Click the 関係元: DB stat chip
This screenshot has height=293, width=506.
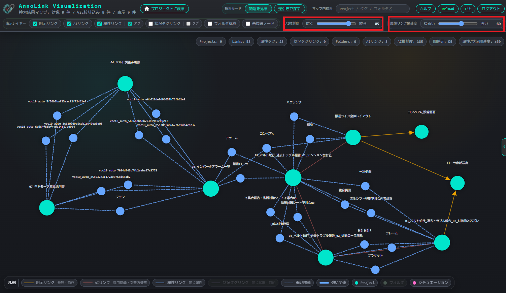click(x=443, y=42)
